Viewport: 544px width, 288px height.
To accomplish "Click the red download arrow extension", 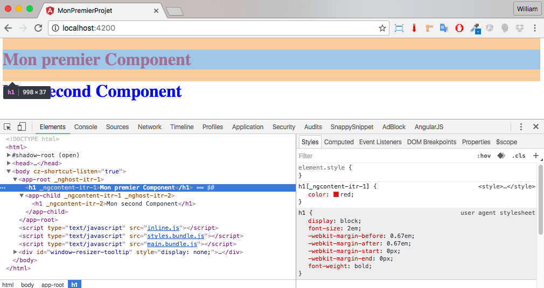I will point(414,28).
